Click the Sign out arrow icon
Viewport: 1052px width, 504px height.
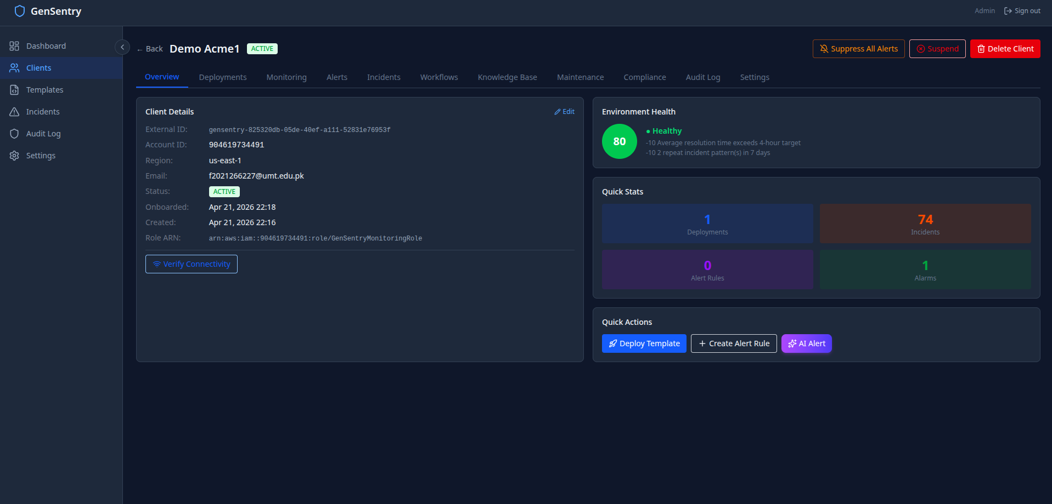click(1008, 11)
